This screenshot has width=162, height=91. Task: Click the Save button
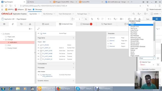pyautogui.click(x=148, y=19)
